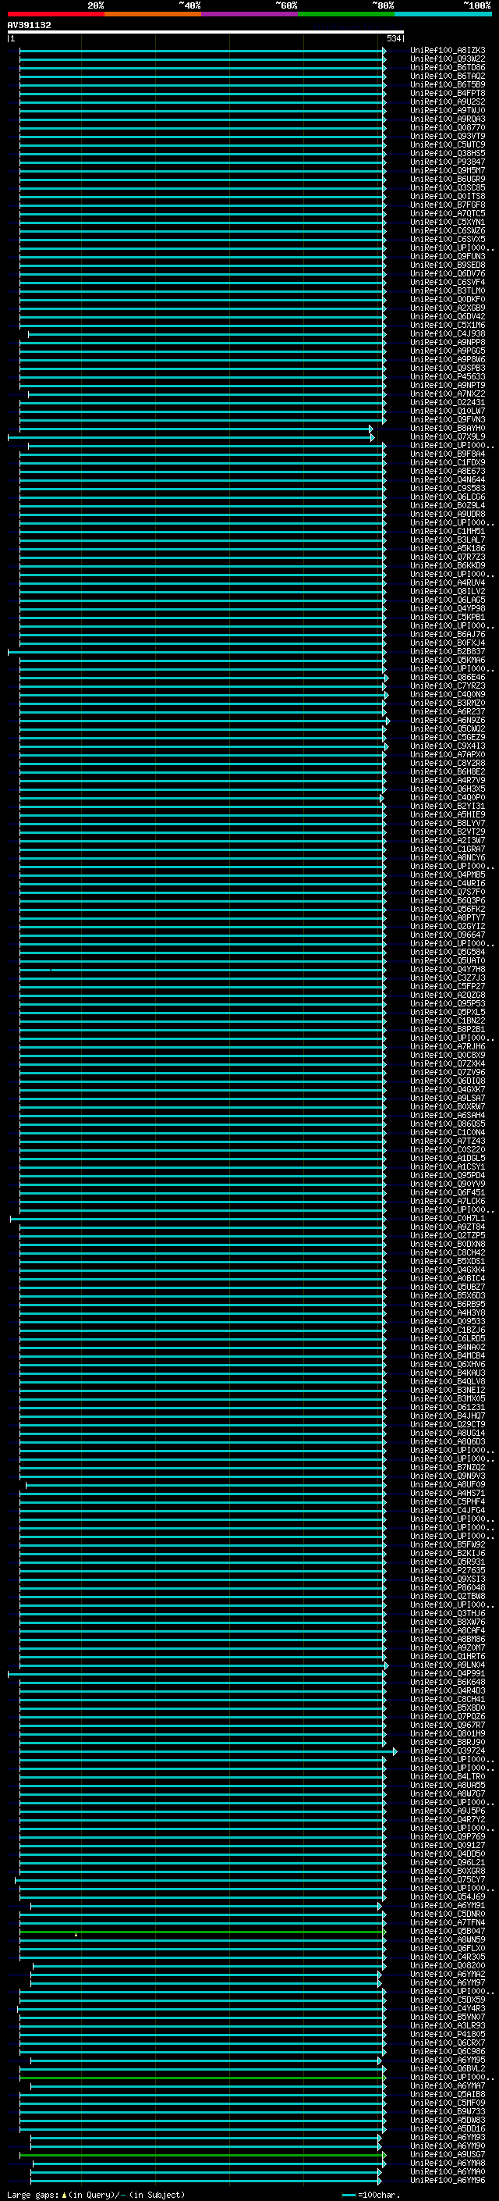Click the purple ~60% legend segment
The height and width of the screenshot is (2201, 499).
click(x=250, y=14)
